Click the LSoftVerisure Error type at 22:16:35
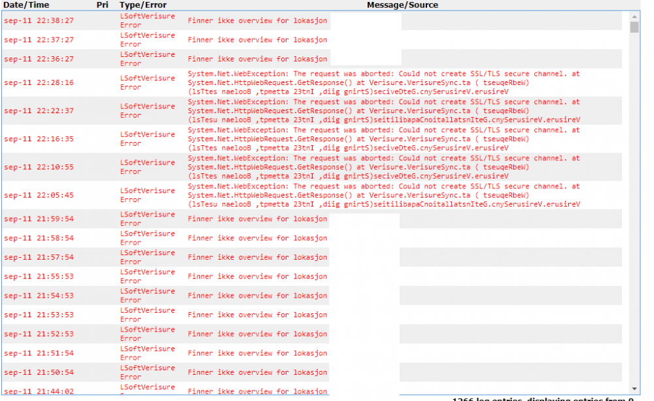 click(147, 139)
